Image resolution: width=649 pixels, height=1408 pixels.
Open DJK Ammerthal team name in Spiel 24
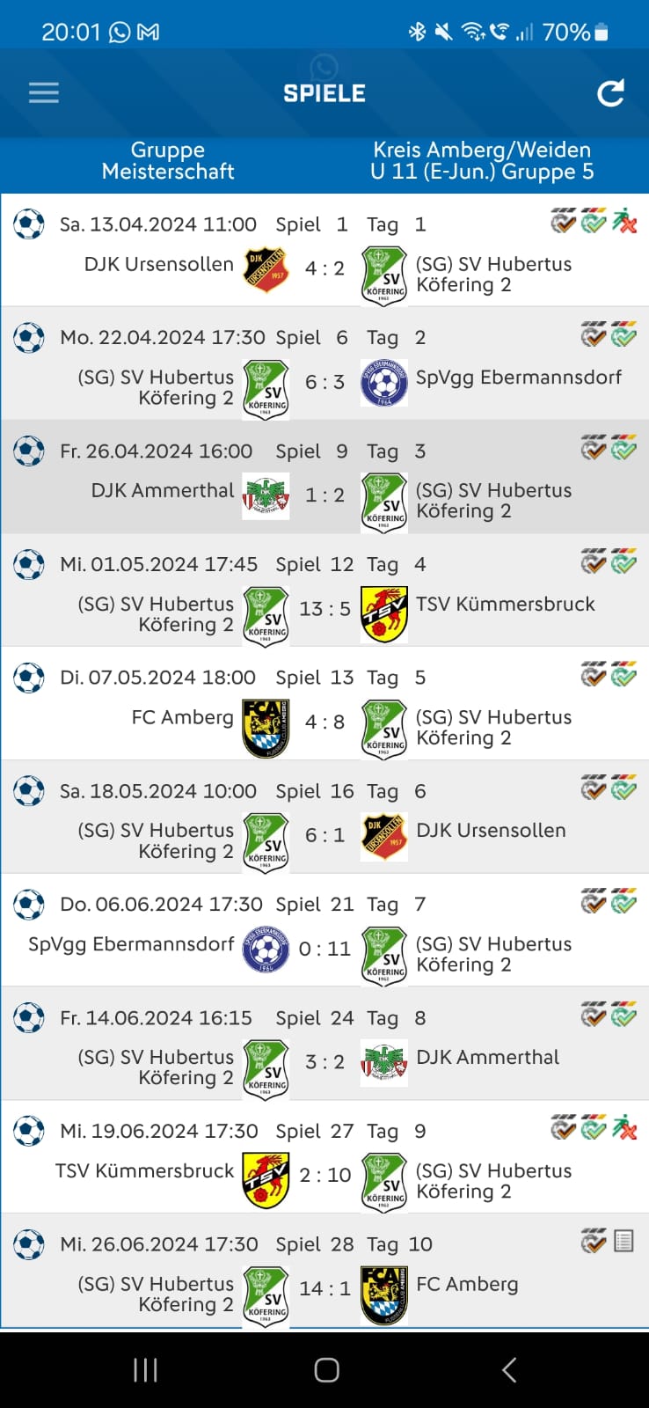[487, 1057]
